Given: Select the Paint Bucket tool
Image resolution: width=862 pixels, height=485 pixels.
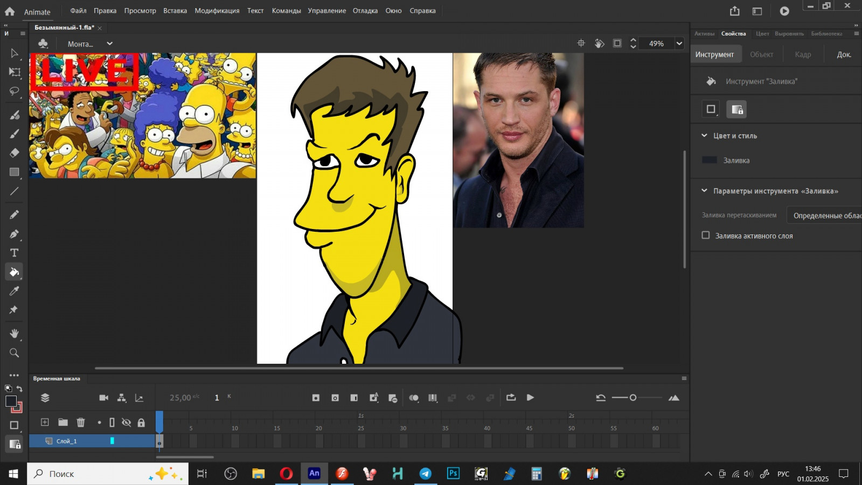Looking at the screenshot, I should pyautogui.click(x=15, y=272).
